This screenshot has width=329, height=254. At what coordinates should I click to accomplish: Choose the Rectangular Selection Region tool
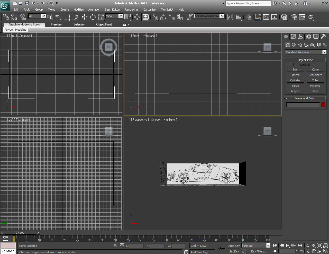[x=67, y=17]
